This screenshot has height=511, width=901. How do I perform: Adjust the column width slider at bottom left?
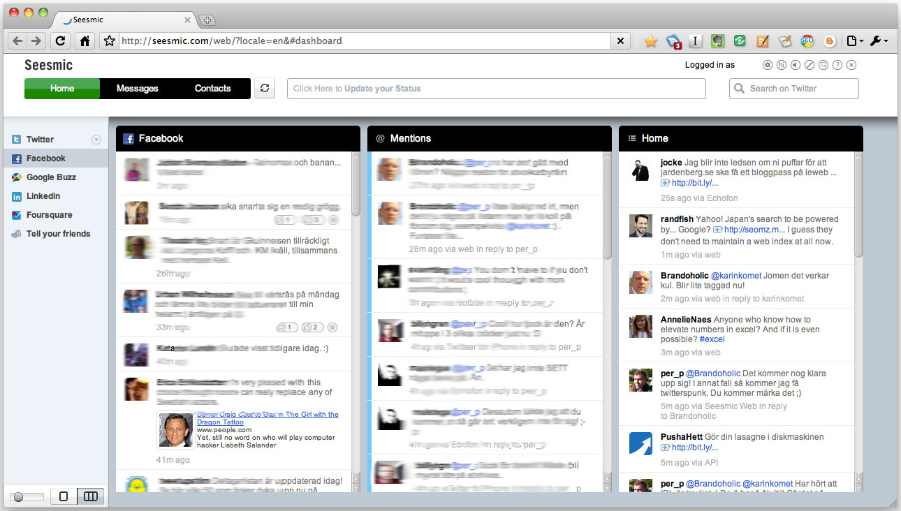point(27,497)
